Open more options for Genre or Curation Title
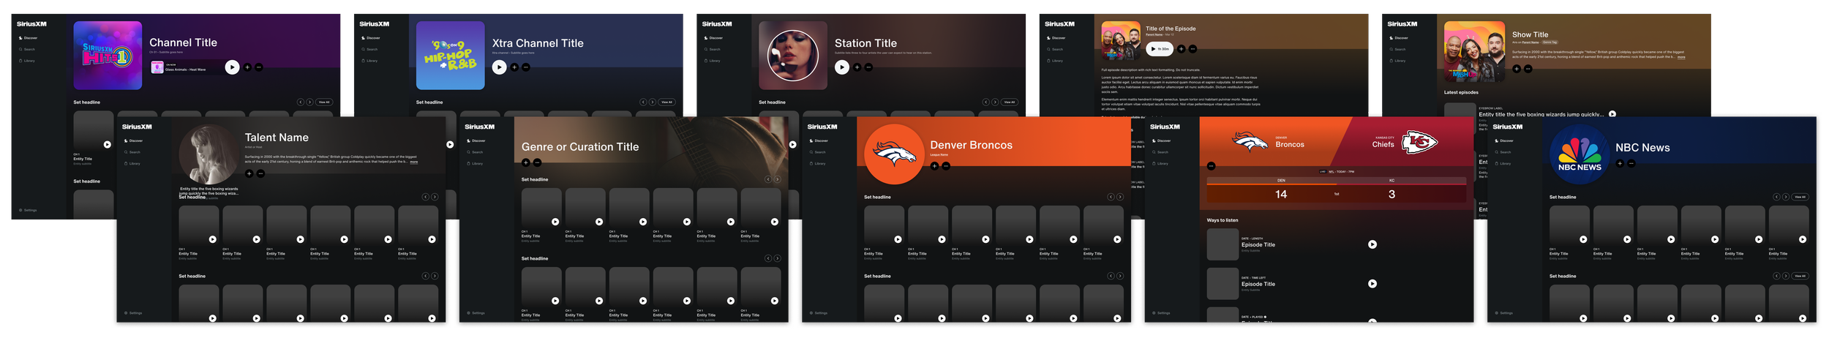The height and width of the screenshot is (338, 1829). click(537, 162)
